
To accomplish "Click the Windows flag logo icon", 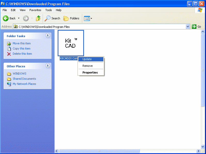I will tap(200, 10).
